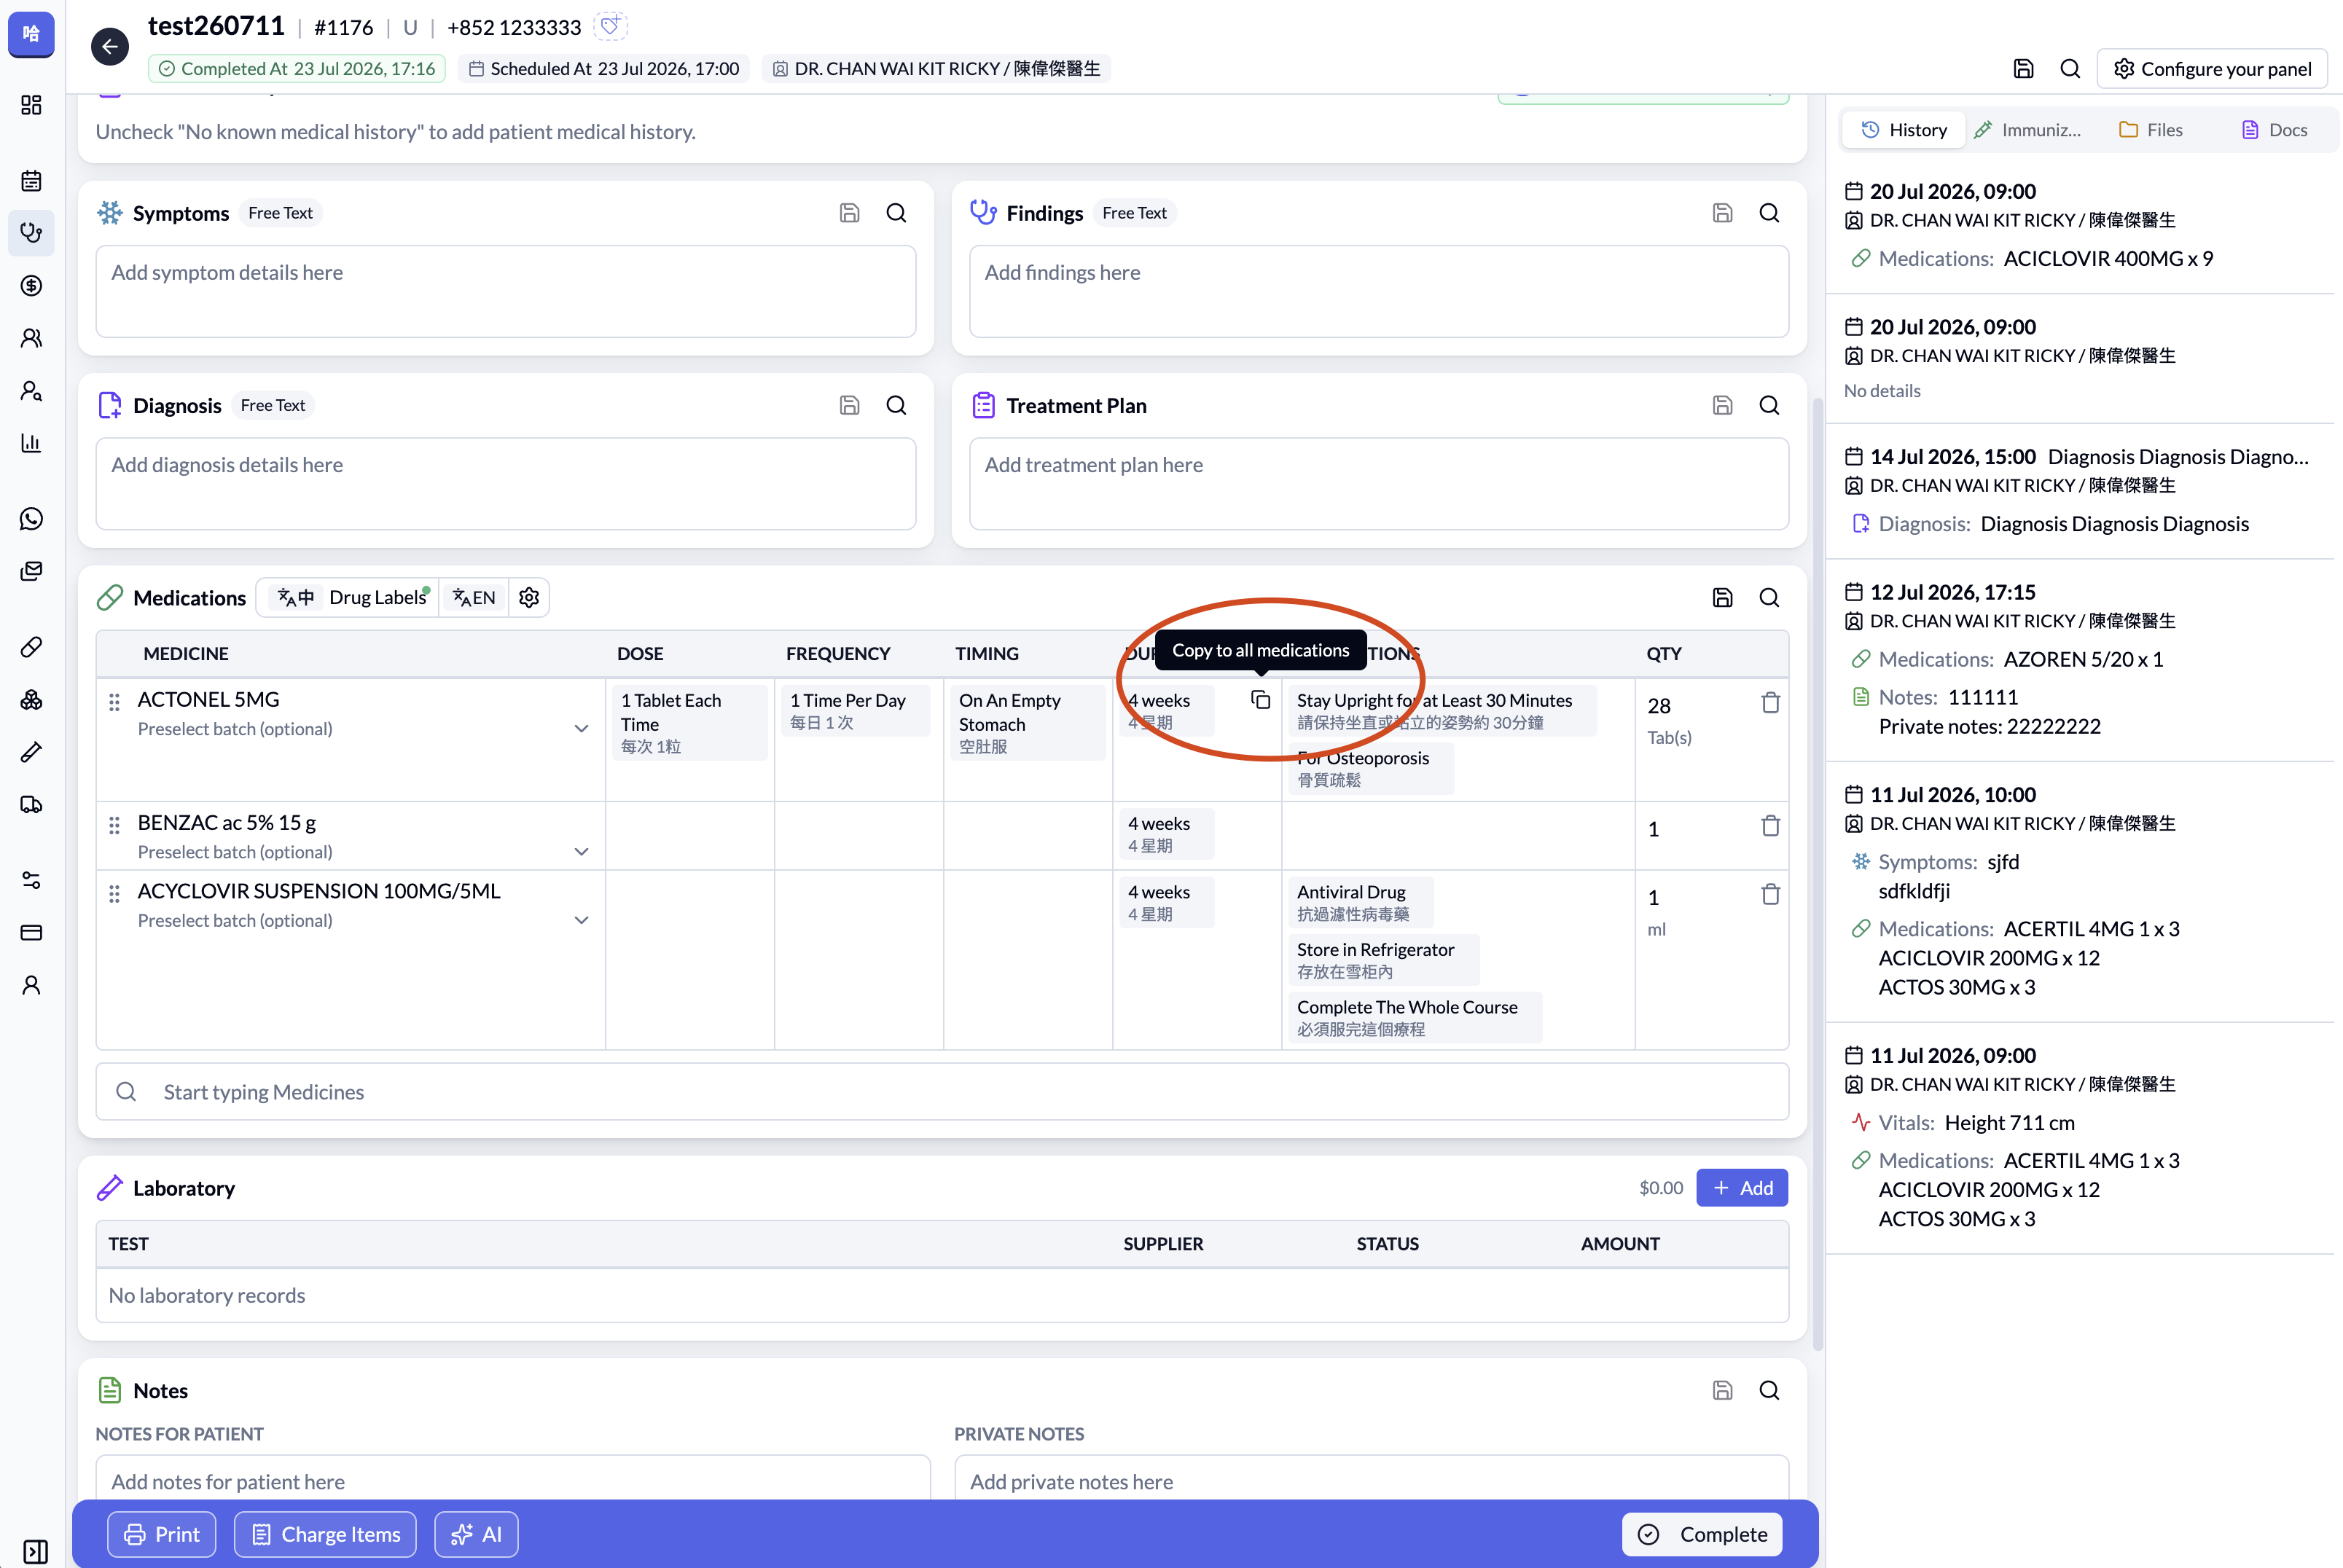Delete the ACTONEL 5MG medication row

click(1770, 703)
